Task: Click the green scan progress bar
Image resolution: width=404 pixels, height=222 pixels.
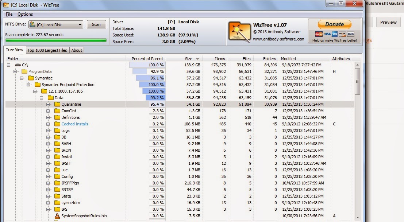Action: click(56, 40)
